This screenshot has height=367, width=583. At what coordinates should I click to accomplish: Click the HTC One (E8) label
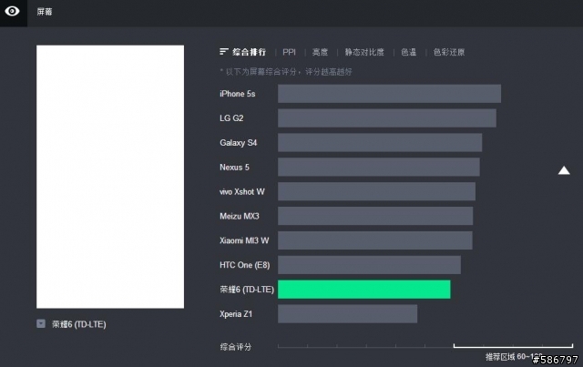[x=245, y=265]
